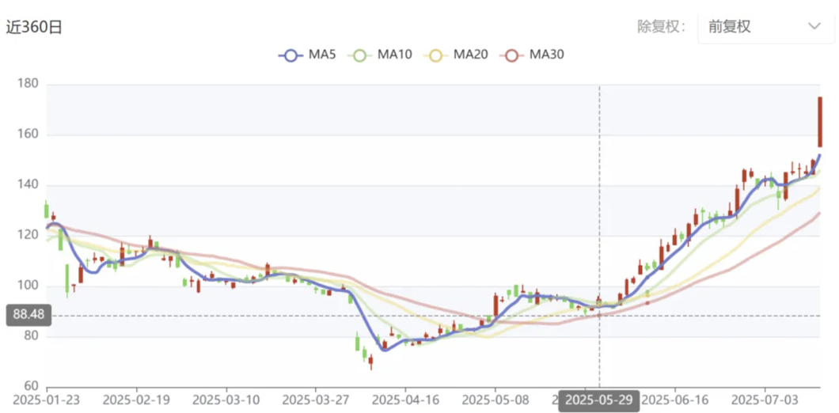Hide the MA10 line using its label

tap(394, 55)
